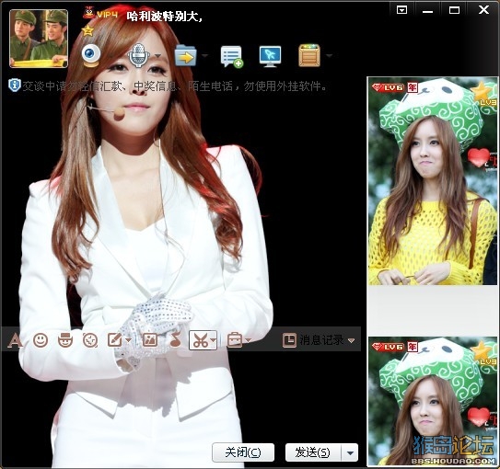Image resolution: width=500 pixels, height=469 pixels.
Task: Click upper QQ show 年 badge
Action: click(x=413, y=87)
